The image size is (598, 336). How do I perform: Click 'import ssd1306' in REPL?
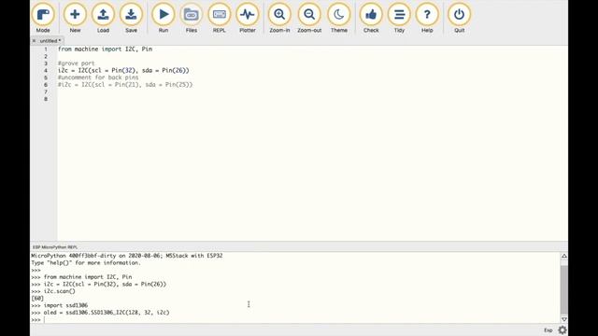pyautogui.click(x=65, y=305)
